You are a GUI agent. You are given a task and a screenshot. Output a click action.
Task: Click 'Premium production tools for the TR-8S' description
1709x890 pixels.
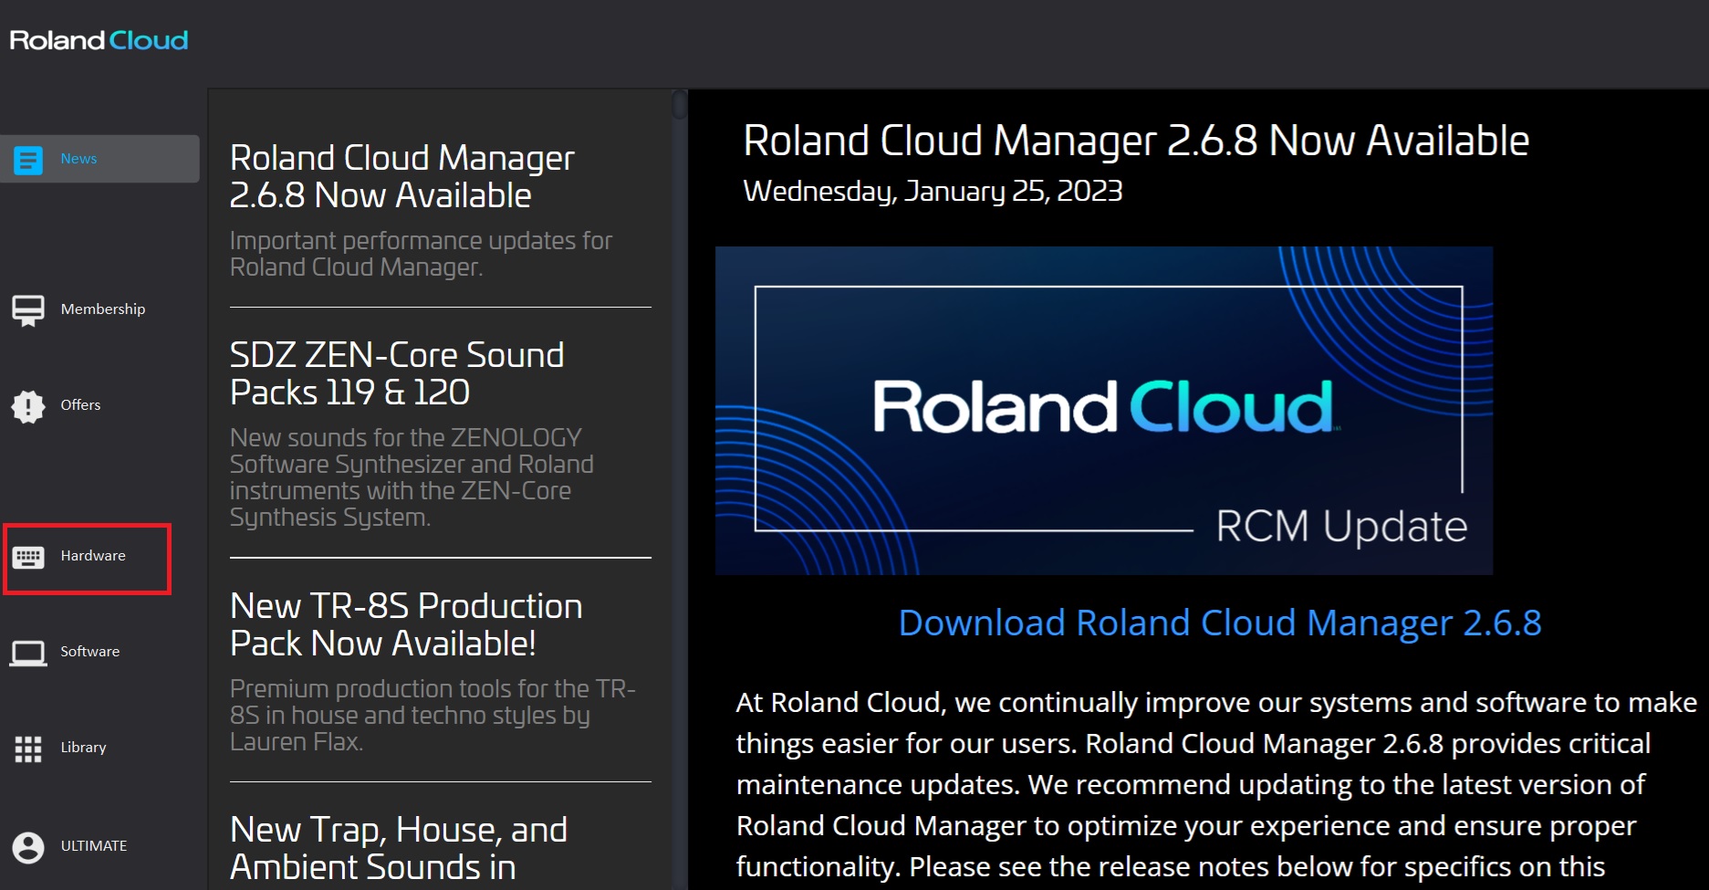(432, 715)
